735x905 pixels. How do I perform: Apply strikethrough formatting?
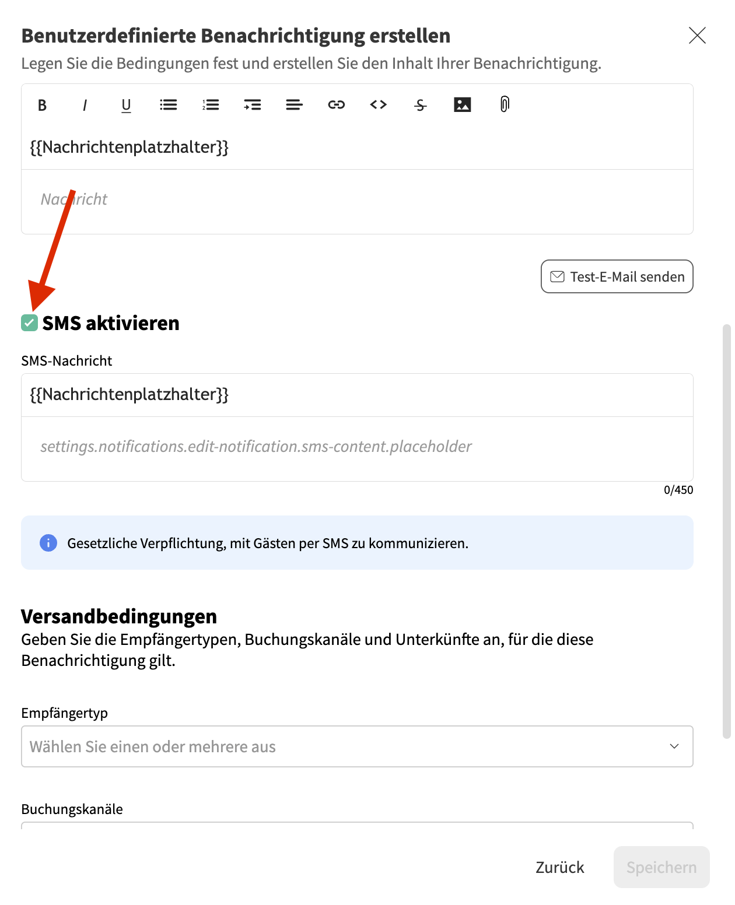(421, 105)
